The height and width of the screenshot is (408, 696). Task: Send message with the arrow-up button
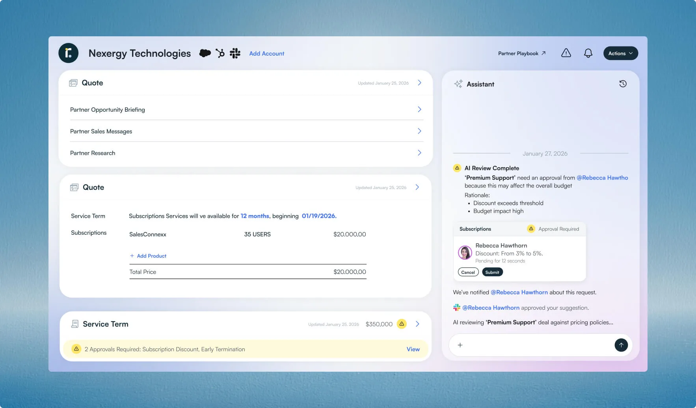(x=621, y=345)
